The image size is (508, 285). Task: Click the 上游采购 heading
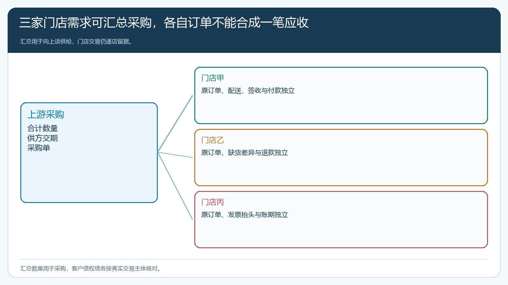(x=46, y=114)
